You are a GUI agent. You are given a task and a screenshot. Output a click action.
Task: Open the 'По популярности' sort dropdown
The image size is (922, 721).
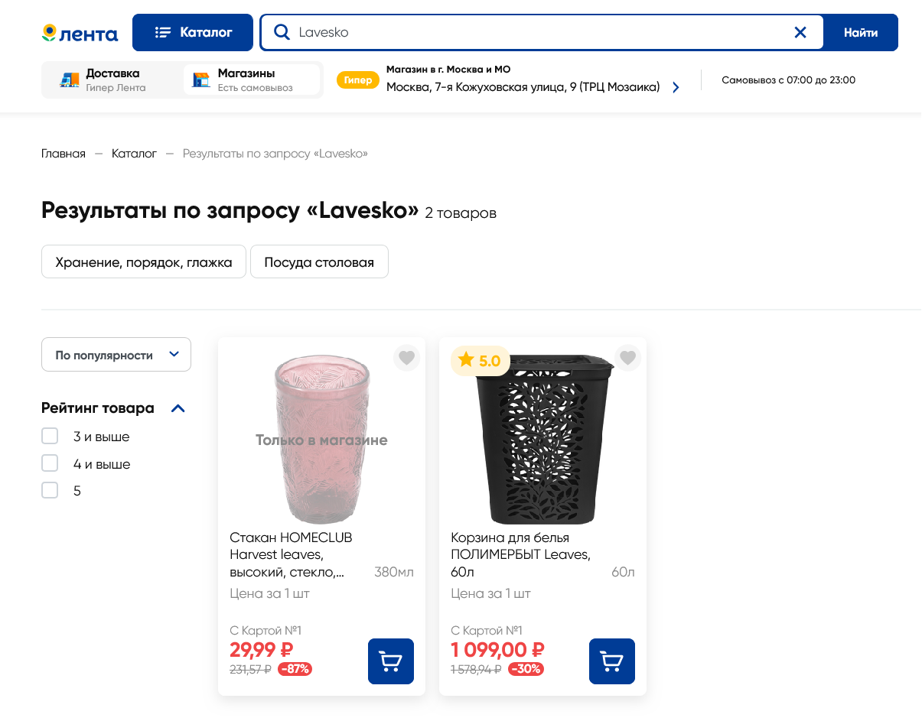116,355
